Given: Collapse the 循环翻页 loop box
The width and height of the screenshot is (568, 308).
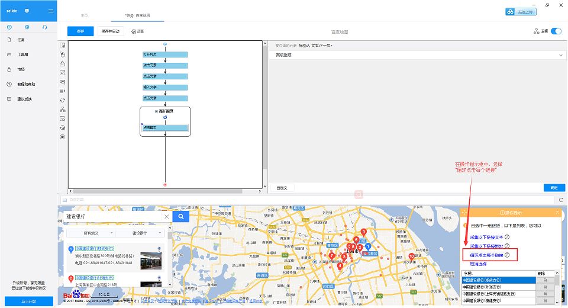Looking at the screenshot, I should 156,111.
